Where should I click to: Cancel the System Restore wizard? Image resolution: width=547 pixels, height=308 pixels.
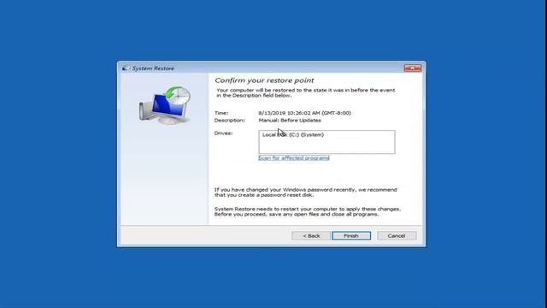coord(397,236)
